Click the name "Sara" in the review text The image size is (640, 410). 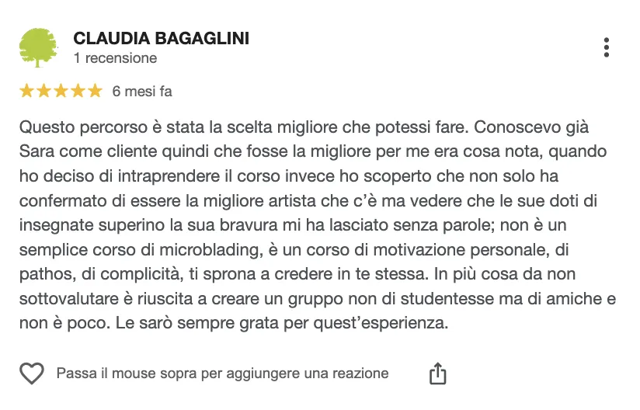click(x=37, y=151)
